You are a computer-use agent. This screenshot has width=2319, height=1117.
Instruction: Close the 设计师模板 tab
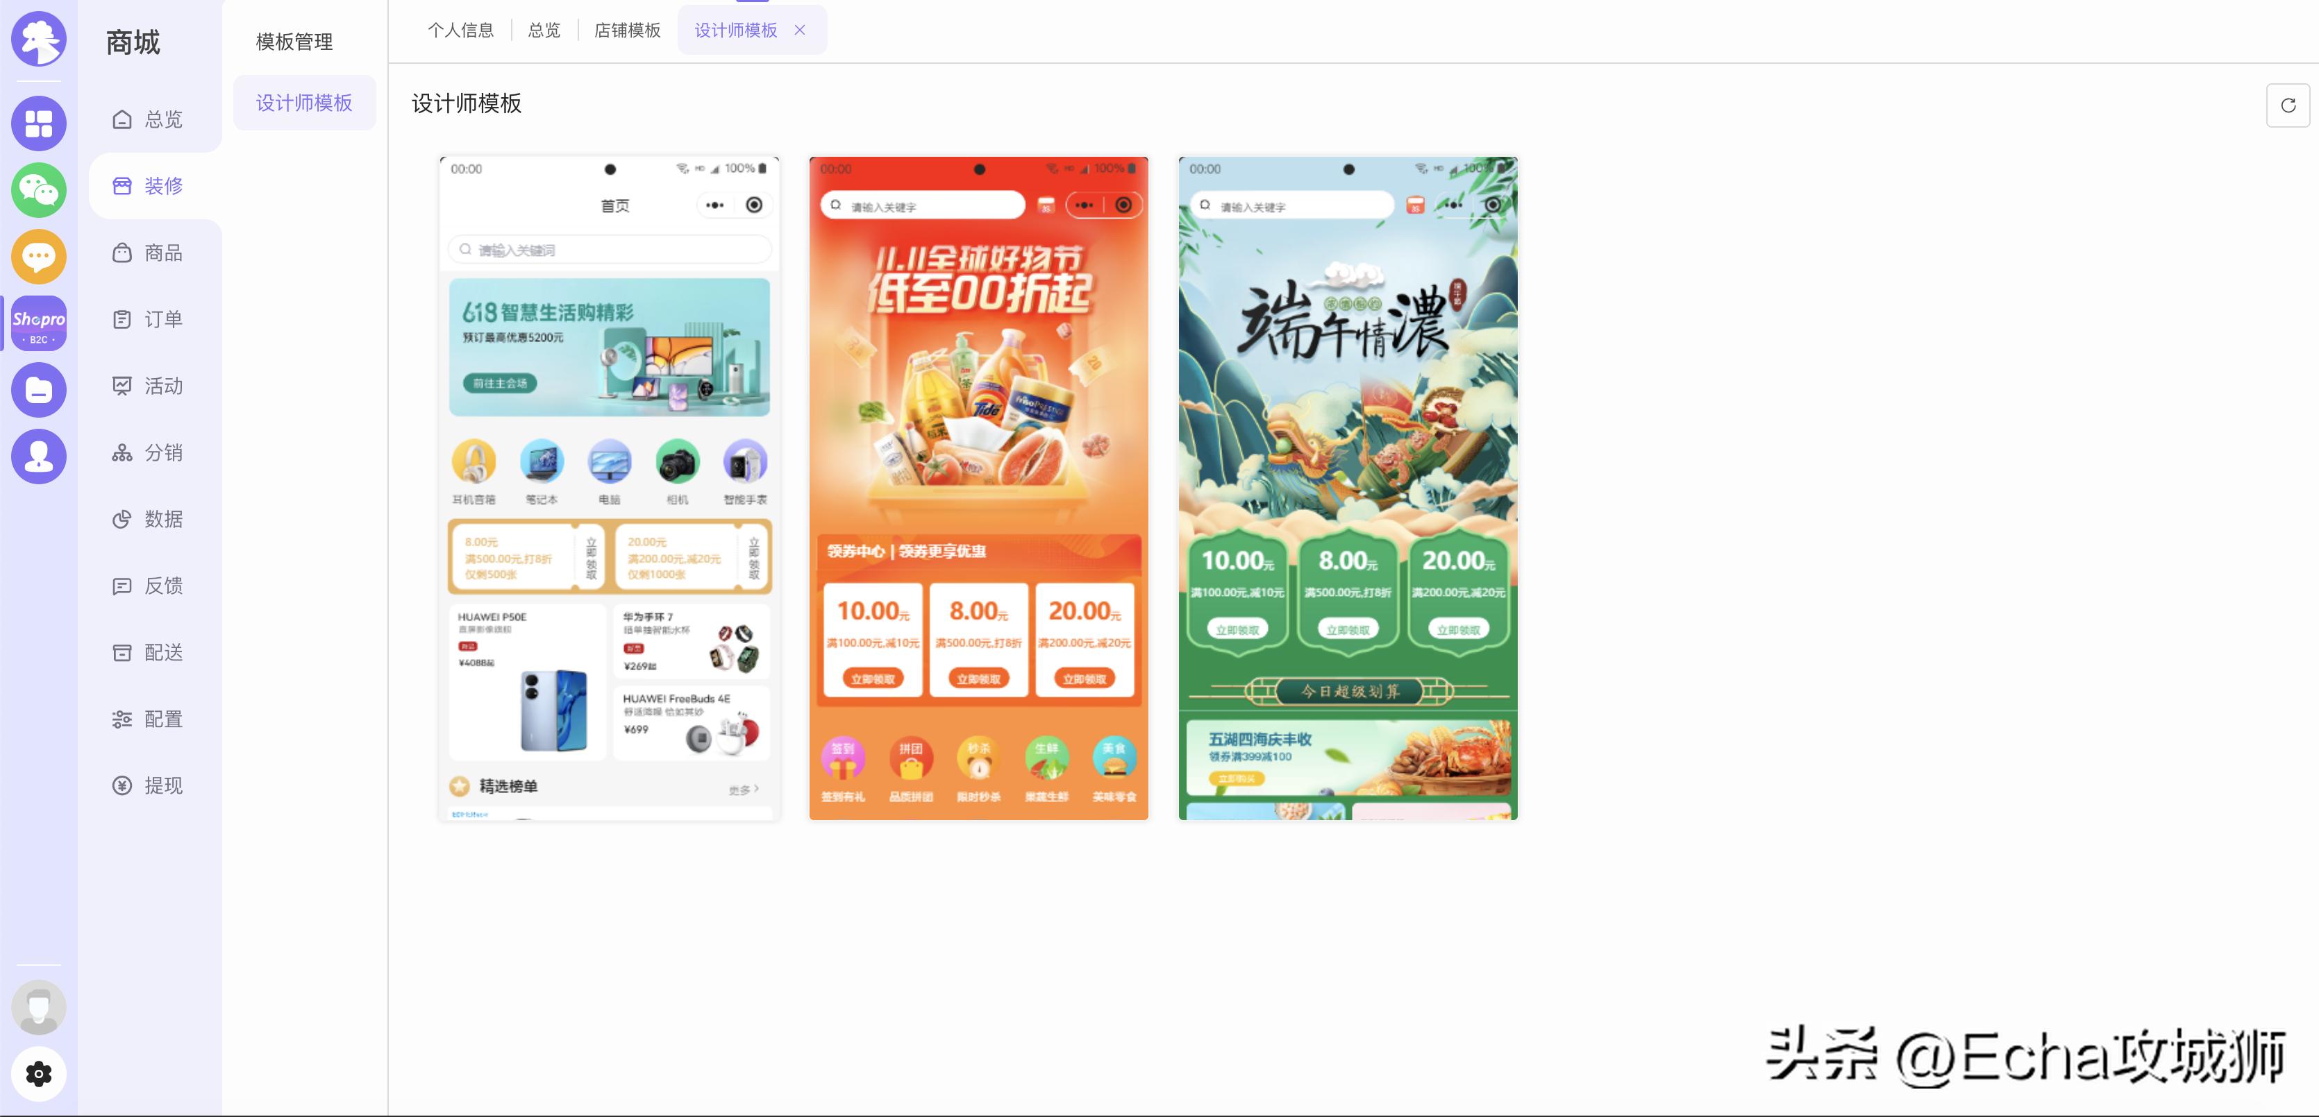click(x=799, y=30)
